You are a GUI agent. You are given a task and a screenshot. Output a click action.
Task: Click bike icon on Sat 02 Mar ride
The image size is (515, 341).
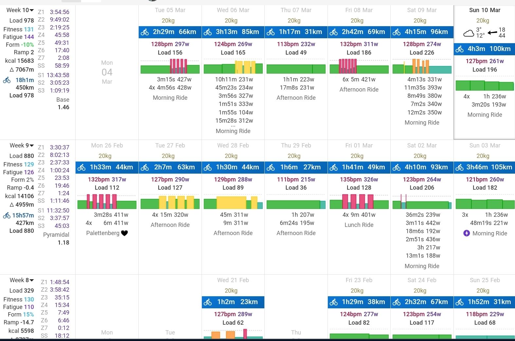click(x=397, y=168)
